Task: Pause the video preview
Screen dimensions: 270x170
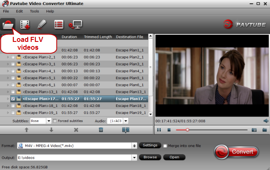Action: [x=159, y=130]
